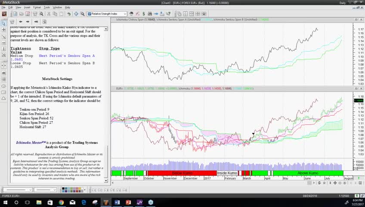
Task: Click the stacked windows layout icon
Action: coord(192,14)
